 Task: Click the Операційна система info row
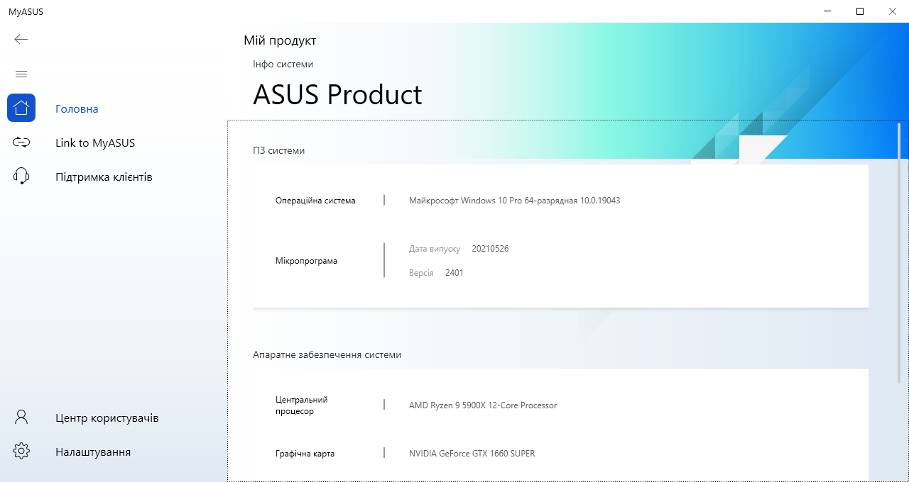pos(315,200)
